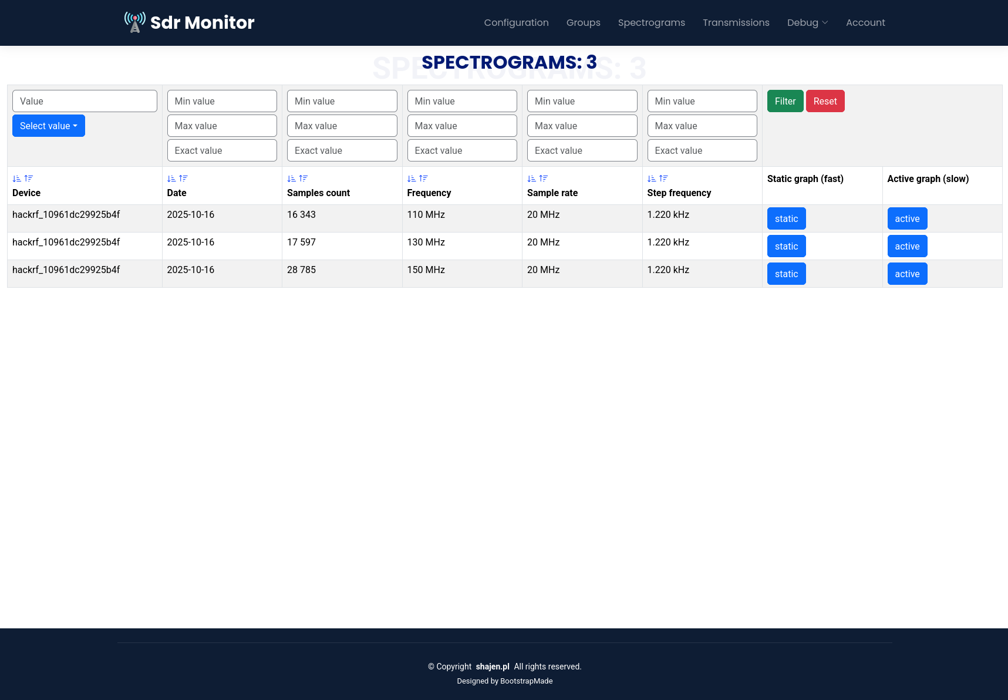
Task: Expand the Debug menu
Action: [x=807, y=22]
